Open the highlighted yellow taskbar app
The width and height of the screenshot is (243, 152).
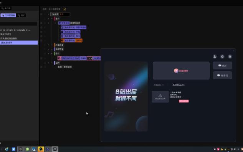pos(41,149)
